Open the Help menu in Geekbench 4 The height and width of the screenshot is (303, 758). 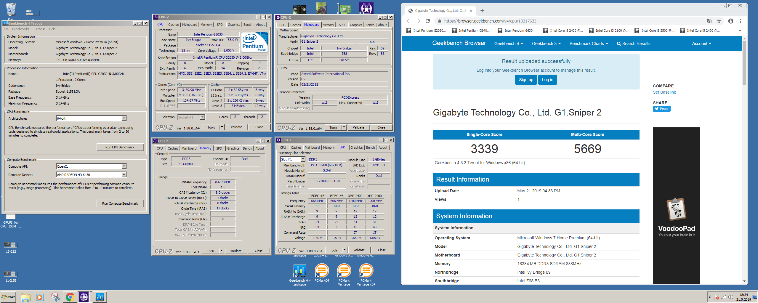tap(52, 29)
